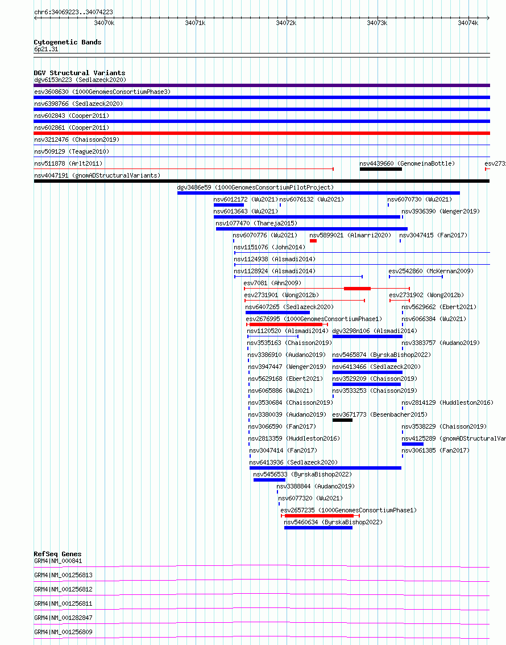
Task: Click the esv3671773 (Besenbacher2015) label
Action: click(x=380, y=414)
